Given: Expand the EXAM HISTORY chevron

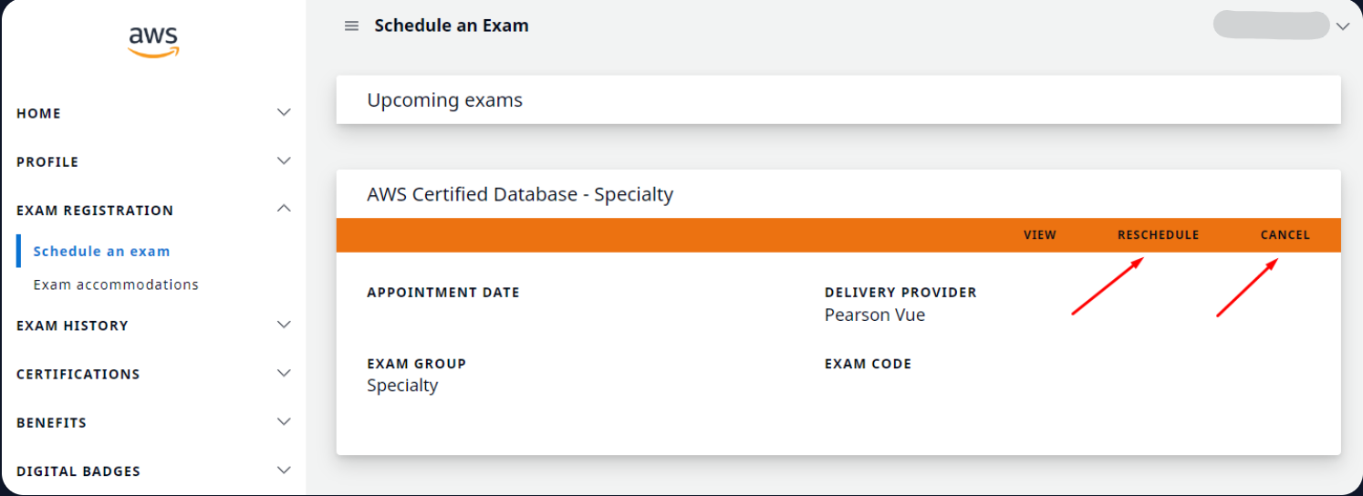Looking at the screenshot, I should coord(284,325).
